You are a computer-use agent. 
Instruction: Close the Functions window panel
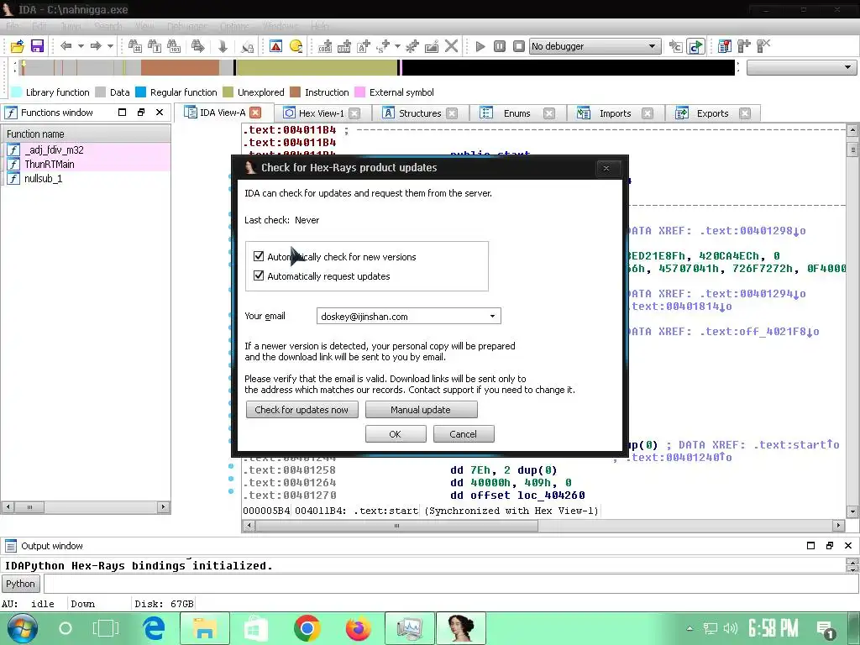160,112
